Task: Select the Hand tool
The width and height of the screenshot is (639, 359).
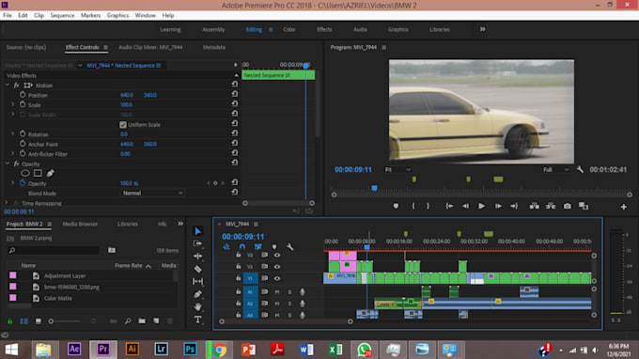Action: [x=197, y=306]
